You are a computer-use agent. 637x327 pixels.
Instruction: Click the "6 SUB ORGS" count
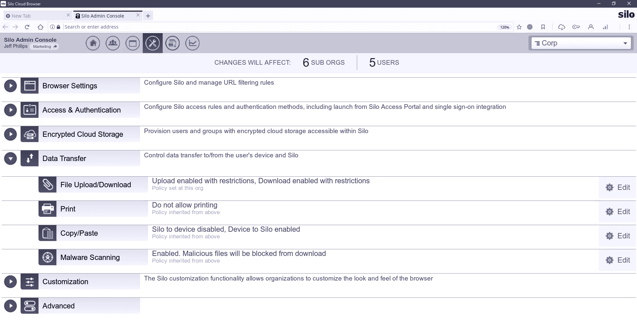click(324, 62)
